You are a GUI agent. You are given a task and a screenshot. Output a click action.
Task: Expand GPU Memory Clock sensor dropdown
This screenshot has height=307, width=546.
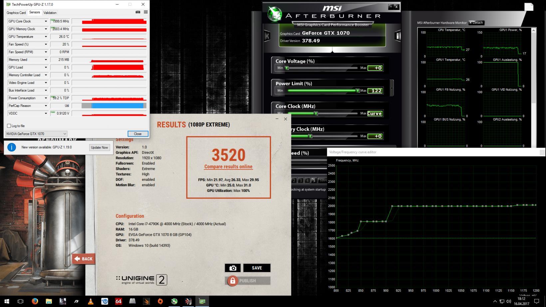pyautogui.click(x=46, y=29)
